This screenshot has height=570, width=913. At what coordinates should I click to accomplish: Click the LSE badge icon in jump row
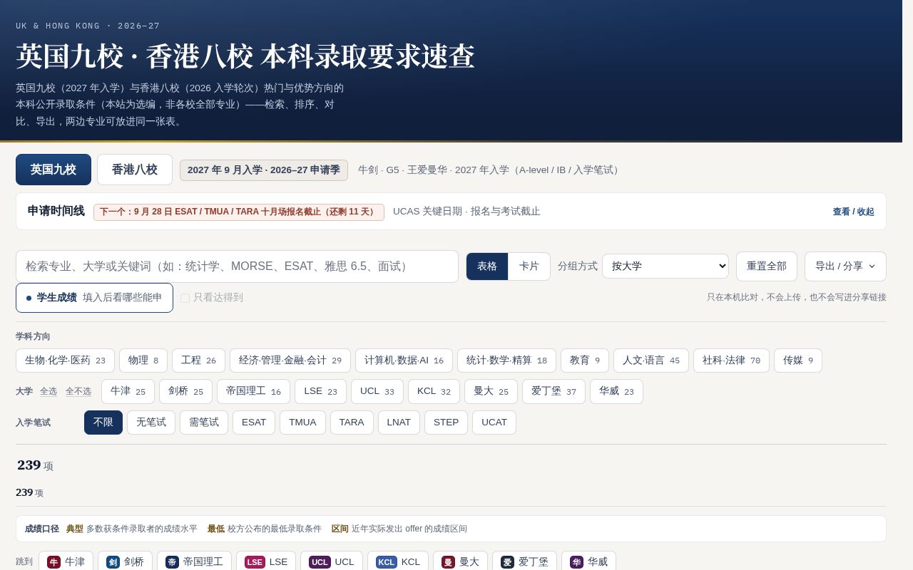[x=255, y=562]
